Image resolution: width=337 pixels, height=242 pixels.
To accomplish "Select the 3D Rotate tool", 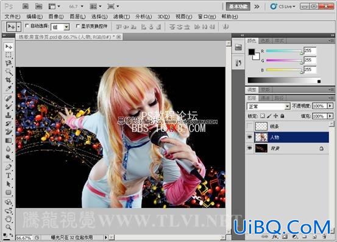I will 9,202.
